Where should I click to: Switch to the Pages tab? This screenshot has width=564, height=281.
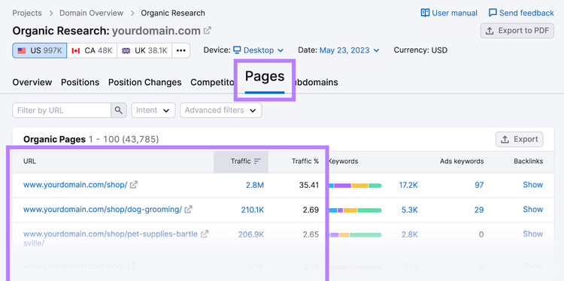tap(265, 77)
